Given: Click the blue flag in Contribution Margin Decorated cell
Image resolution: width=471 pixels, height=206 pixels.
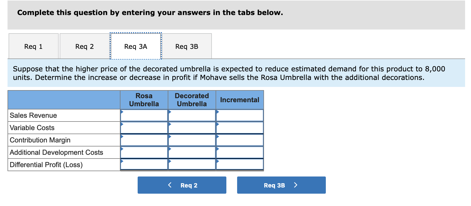Looking at the screenshot, I should click(x=170, y=137).
